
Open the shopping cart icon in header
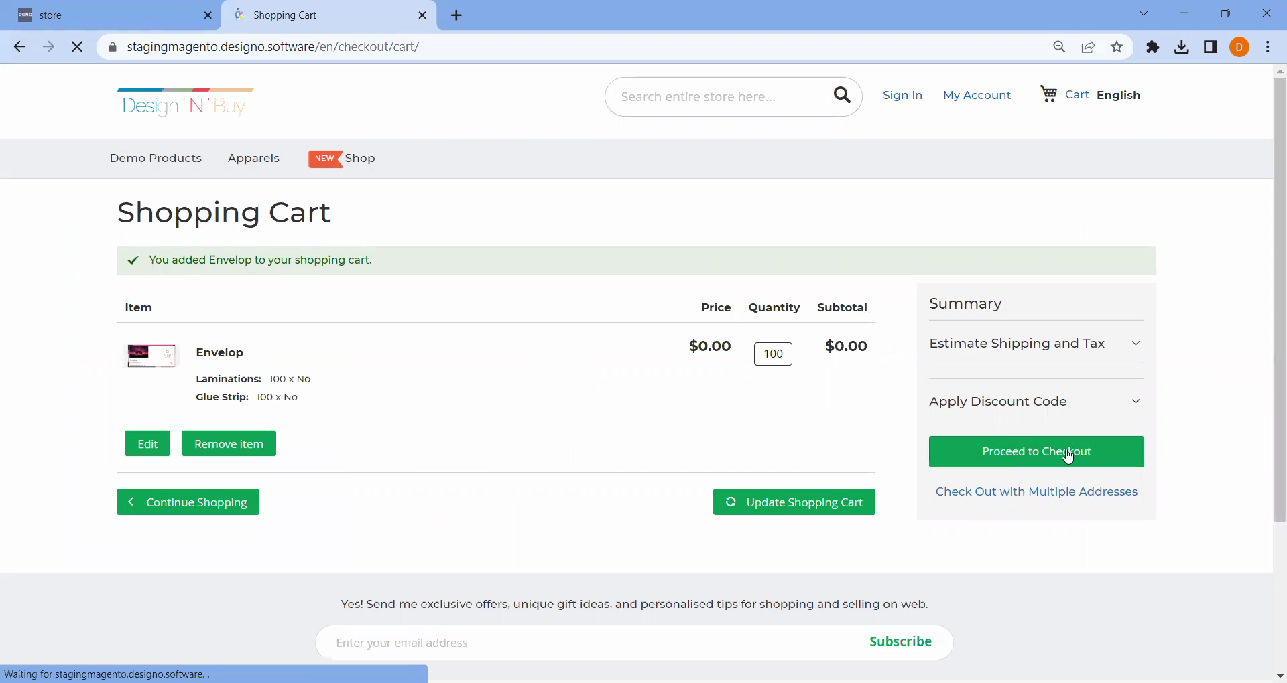1048,94
